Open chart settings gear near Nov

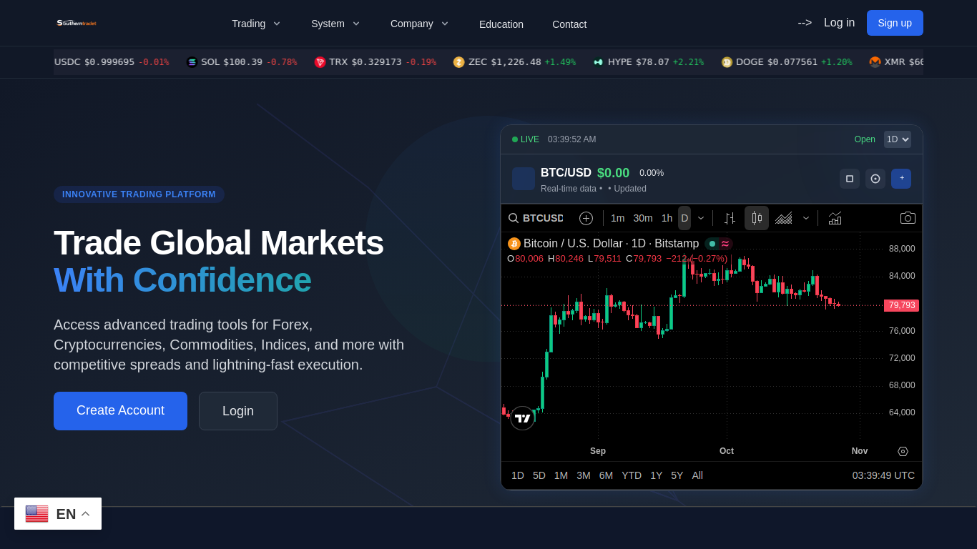point(903,451)
